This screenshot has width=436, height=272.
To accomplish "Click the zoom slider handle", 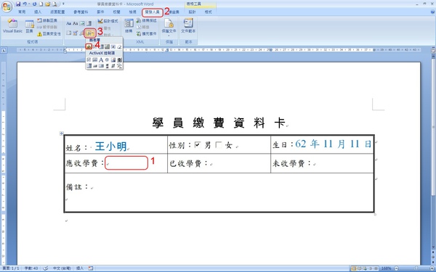I will tap(416, 268).
